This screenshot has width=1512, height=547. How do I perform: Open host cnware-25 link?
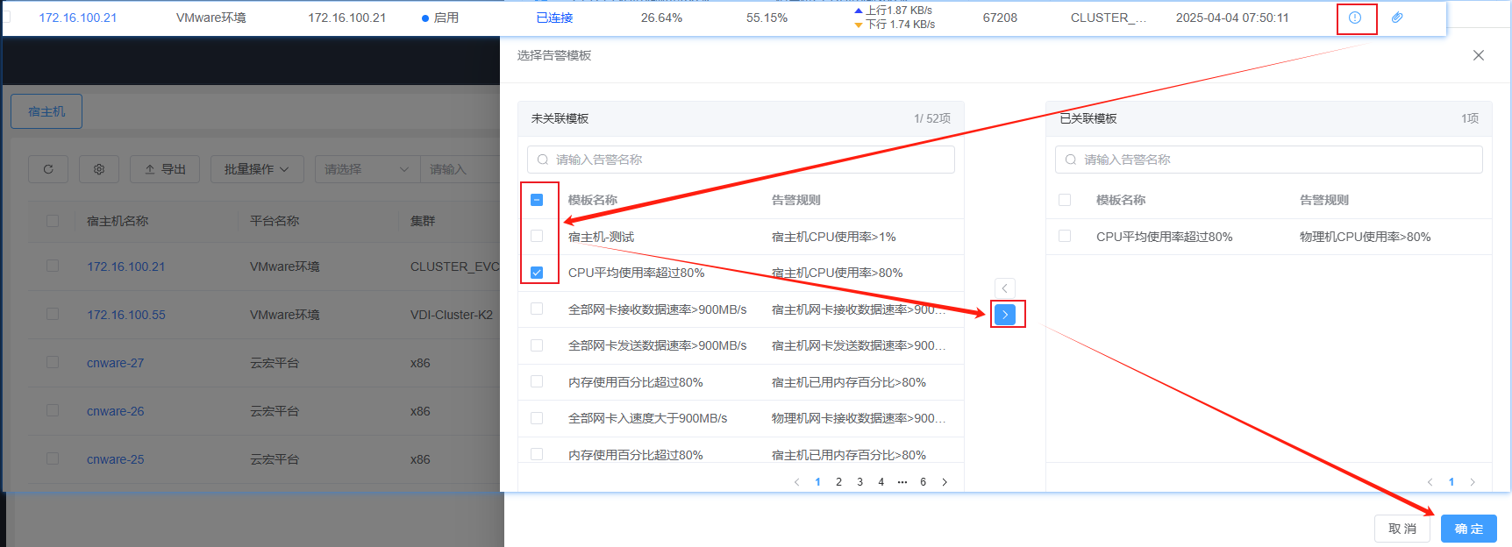116,459
